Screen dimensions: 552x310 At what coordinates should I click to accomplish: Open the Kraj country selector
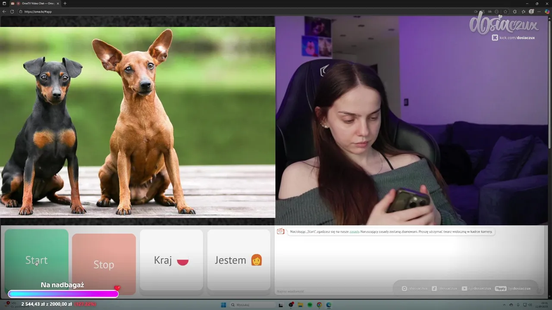pos(171,260)
